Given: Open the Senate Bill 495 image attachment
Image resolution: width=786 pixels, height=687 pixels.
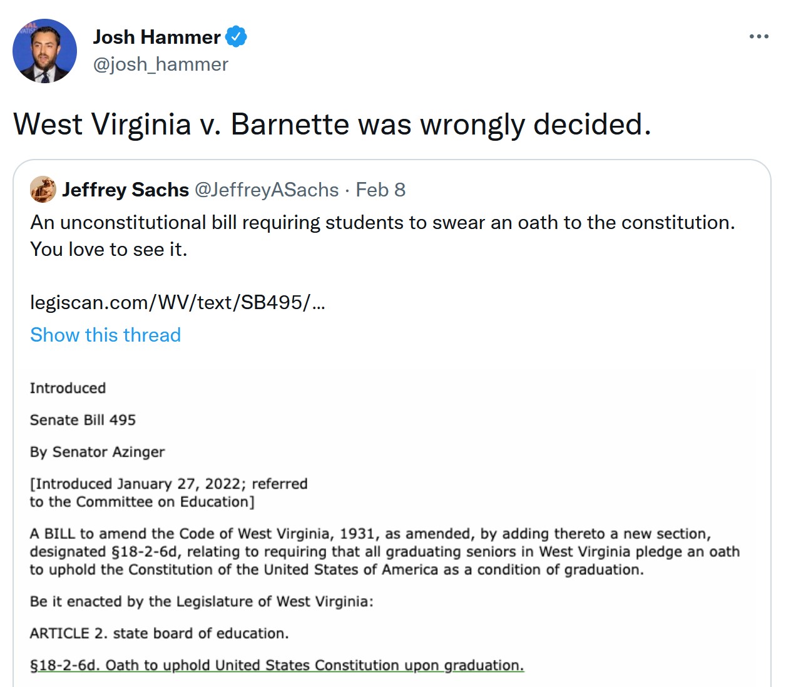Looking at the screenshot, I should [x=391, y=526].
